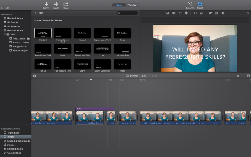Choose the Line title thumbnail
The width and height of the screenshot is (251, 157).
point(102,49)
